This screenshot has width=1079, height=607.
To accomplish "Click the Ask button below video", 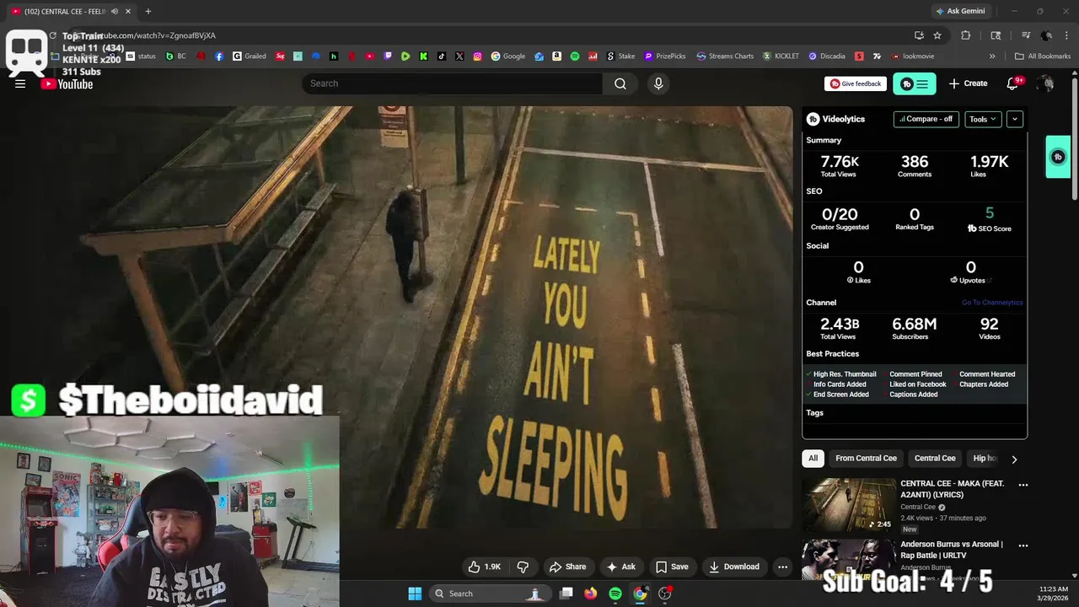I will pyautogui.click(x=621, y=567).
